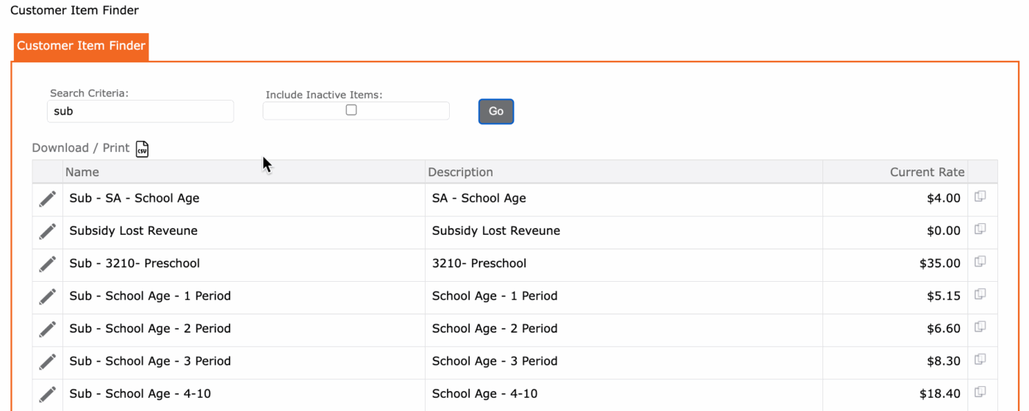Click pencil icon for Subsidy Lost Reveune
This screenshot has width=1029, height=411.
coord(48,231)
